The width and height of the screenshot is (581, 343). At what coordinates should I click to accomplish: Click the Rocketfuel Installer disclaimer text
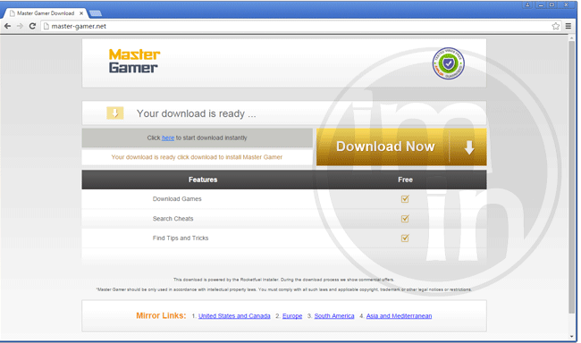284,280
